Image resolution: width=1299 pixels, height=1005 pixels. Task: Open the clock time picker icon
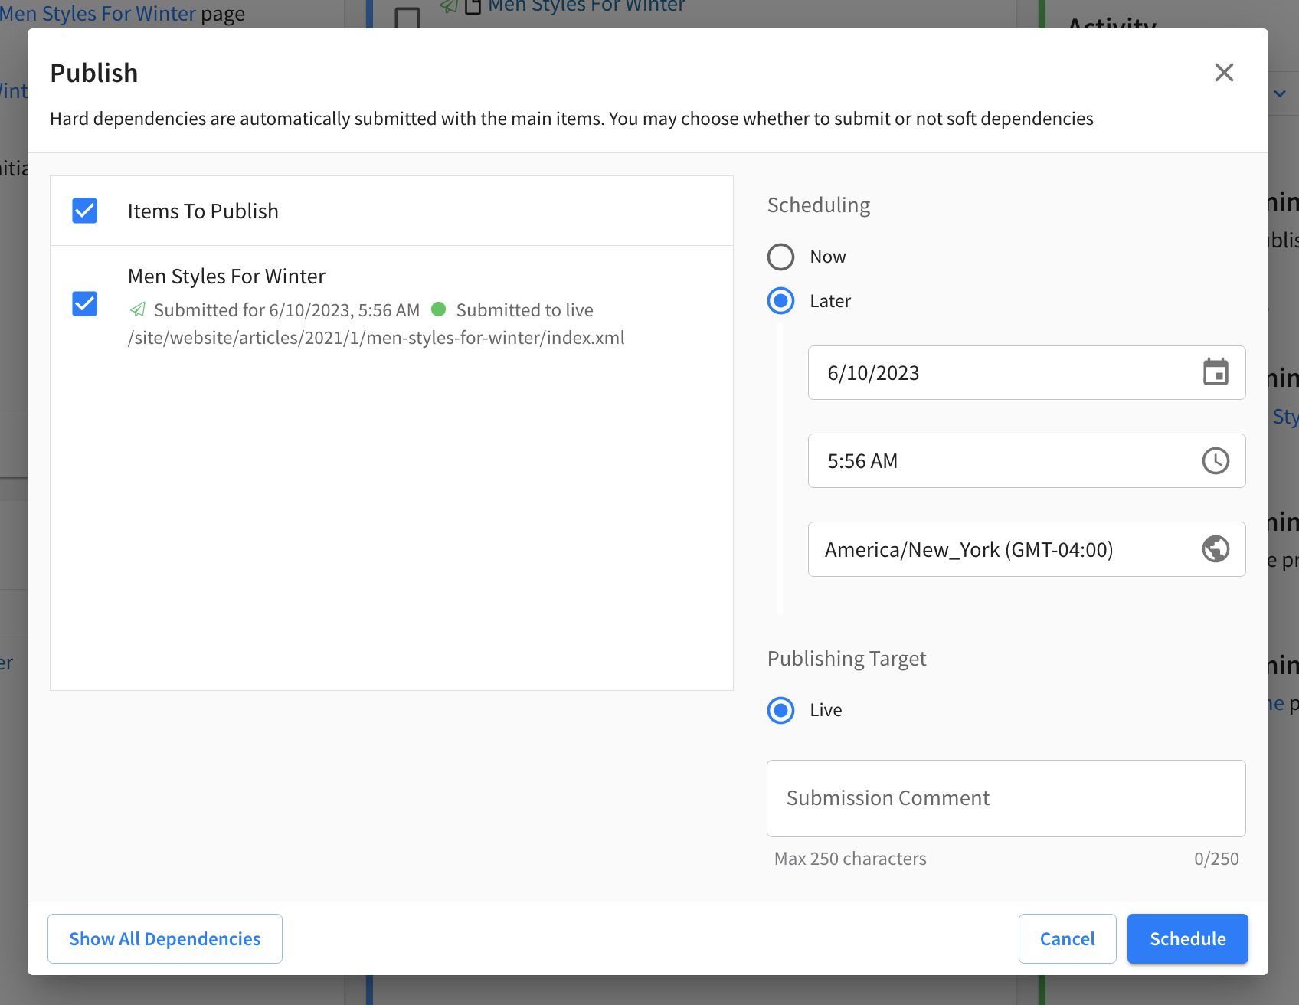[1216, 461]
